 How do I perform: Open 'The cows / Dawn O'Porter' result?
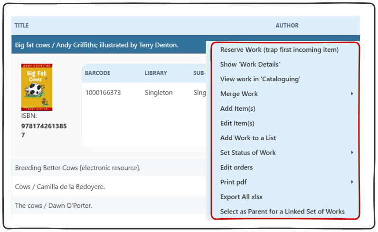tap(53, 206)
